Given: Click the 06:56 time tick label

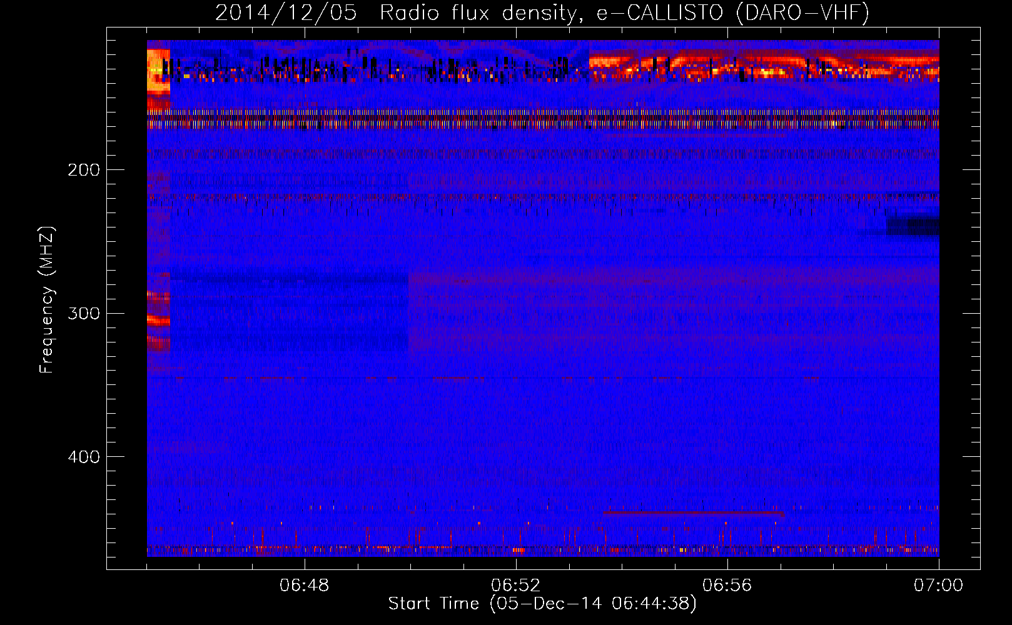Looking at the screenshot, I should tap(727, 586).
